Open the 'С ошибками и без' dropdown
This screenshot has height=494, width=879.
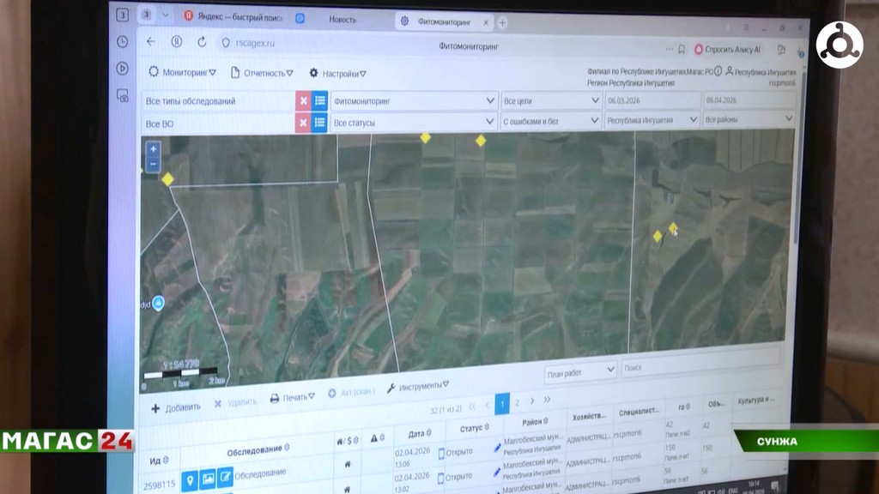(551, 122)
